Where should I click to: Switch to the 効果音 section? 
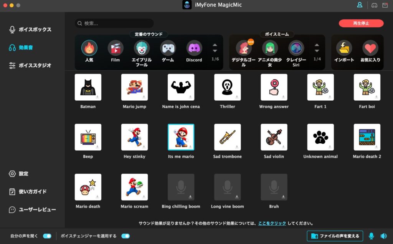(21, 47)
